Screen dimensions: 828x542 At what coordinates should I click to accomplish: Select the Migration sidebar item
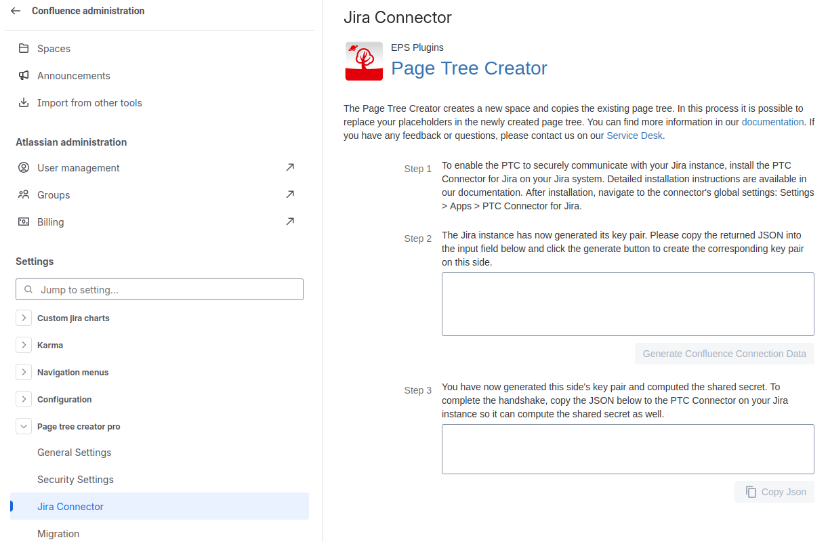tap(58, 534)
